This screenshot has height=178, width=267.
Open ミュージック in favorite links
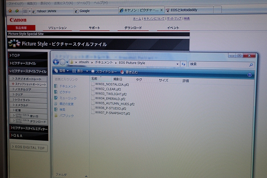(x=65, y=98)
